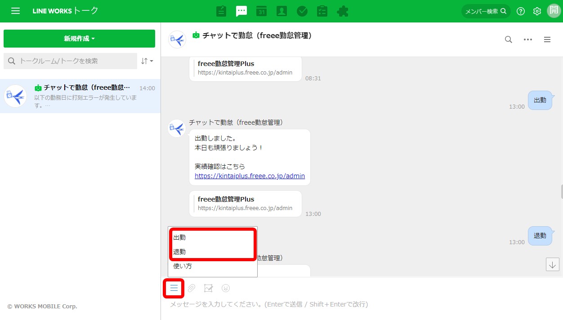Switch to the Talk chat bubble icon
The image size is (563, 320).
click(x=241, y=11)
